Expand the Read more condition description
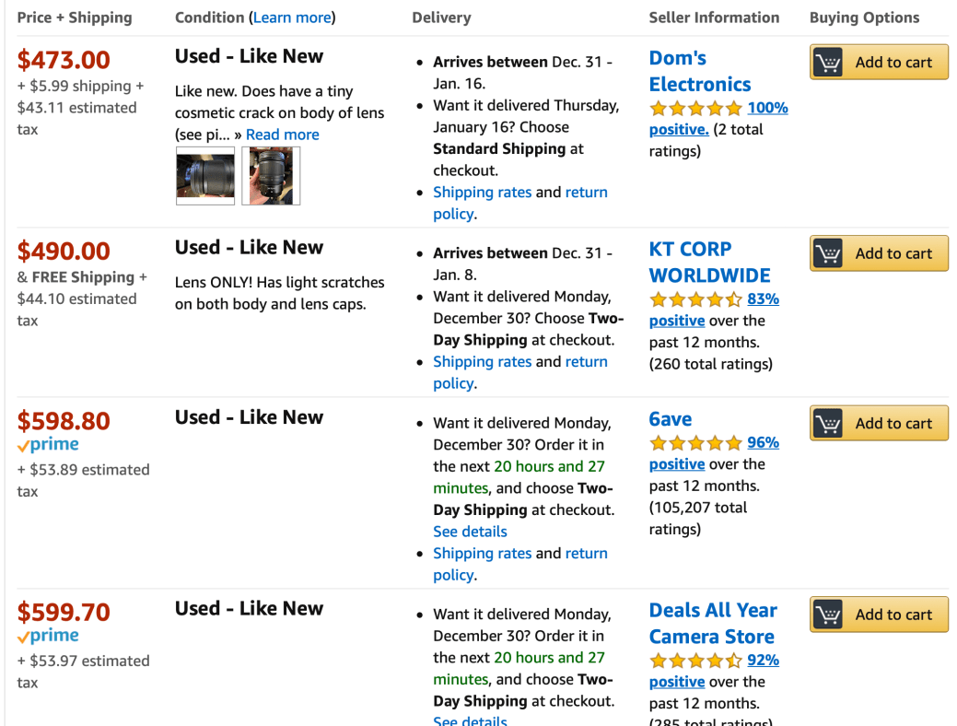This screenshot has height=726, width=957. (282, 135)
